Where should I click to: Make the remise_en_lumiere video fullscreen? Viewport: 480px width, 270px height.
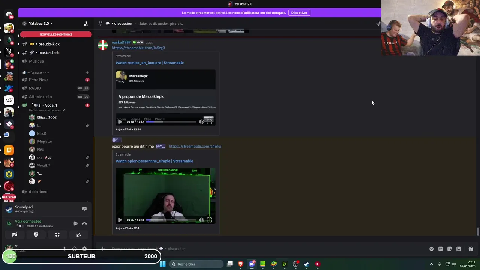[x=209, y=121]
